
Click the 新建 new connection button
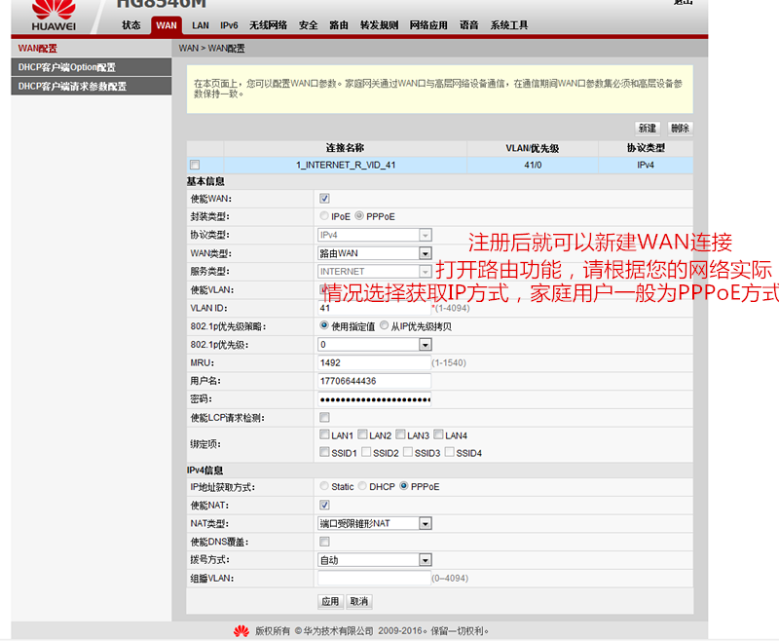[647, 129]
